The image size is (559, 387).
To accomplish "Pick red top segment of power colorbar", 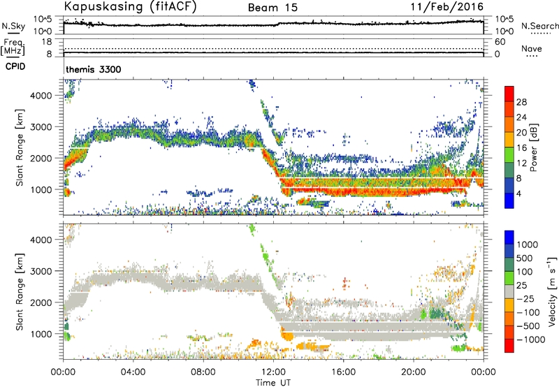I will tap(509, 94).
